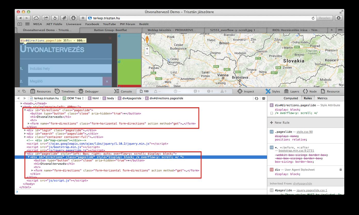Expand div#login pageslide node

tap(25, 130)
